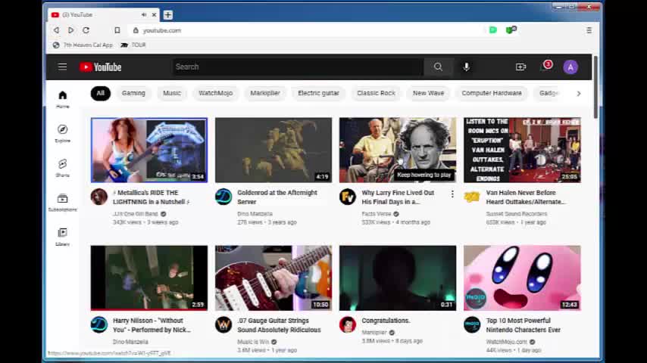This screenshot has height=363, width=647.
Task: Click the green chat extension icon
Action: 492,29
